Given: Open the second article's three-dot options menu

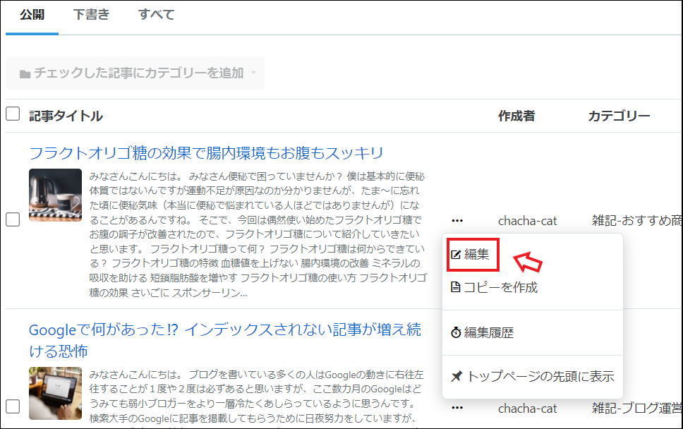Looking at the screenshot, I should click(457, 407).
